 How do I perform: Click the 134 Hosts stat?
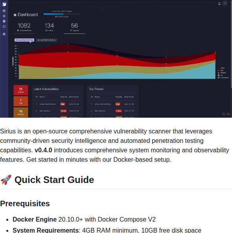point(49,28)
